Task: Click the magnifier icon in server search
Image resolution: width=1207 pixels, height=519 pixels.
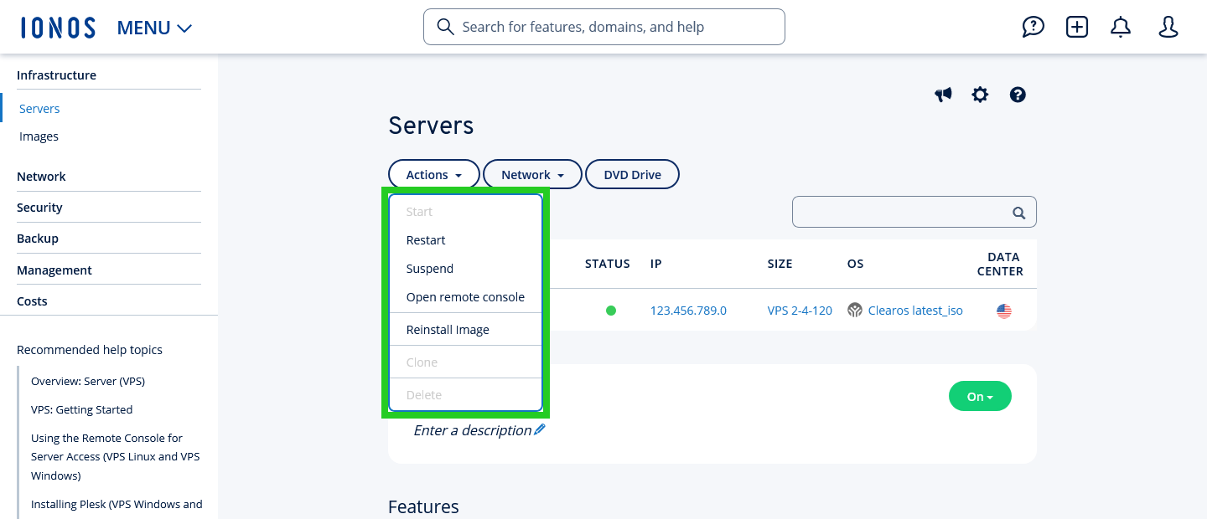Action: [x=1019, y=213]
